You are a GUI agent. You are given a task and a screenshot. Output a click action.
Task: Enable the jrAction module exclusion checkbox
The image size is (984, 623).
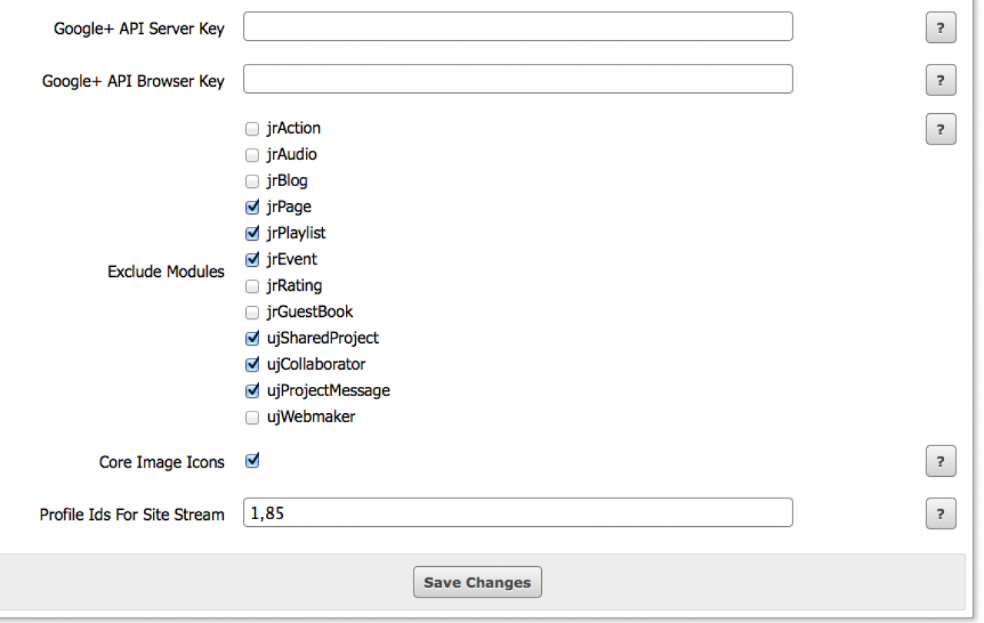click(x=252, y=128)
